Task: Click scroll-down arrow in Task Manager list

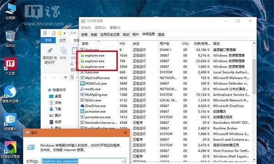Action: coord(254,159)
